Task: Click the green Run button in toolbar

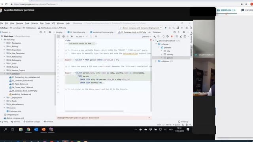Action: point(166,28)
